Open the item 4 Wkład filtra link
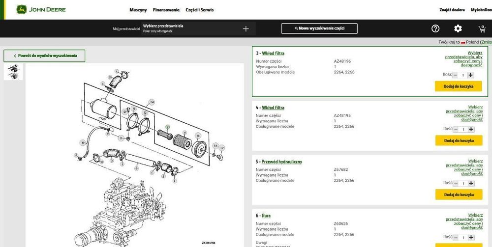The image size is (492, 247). [273, 108]
